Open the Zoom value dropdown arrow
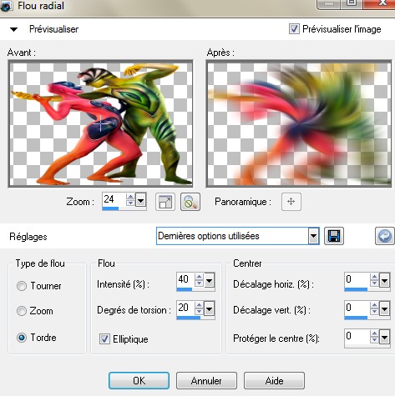 click(x=140, y=200)
